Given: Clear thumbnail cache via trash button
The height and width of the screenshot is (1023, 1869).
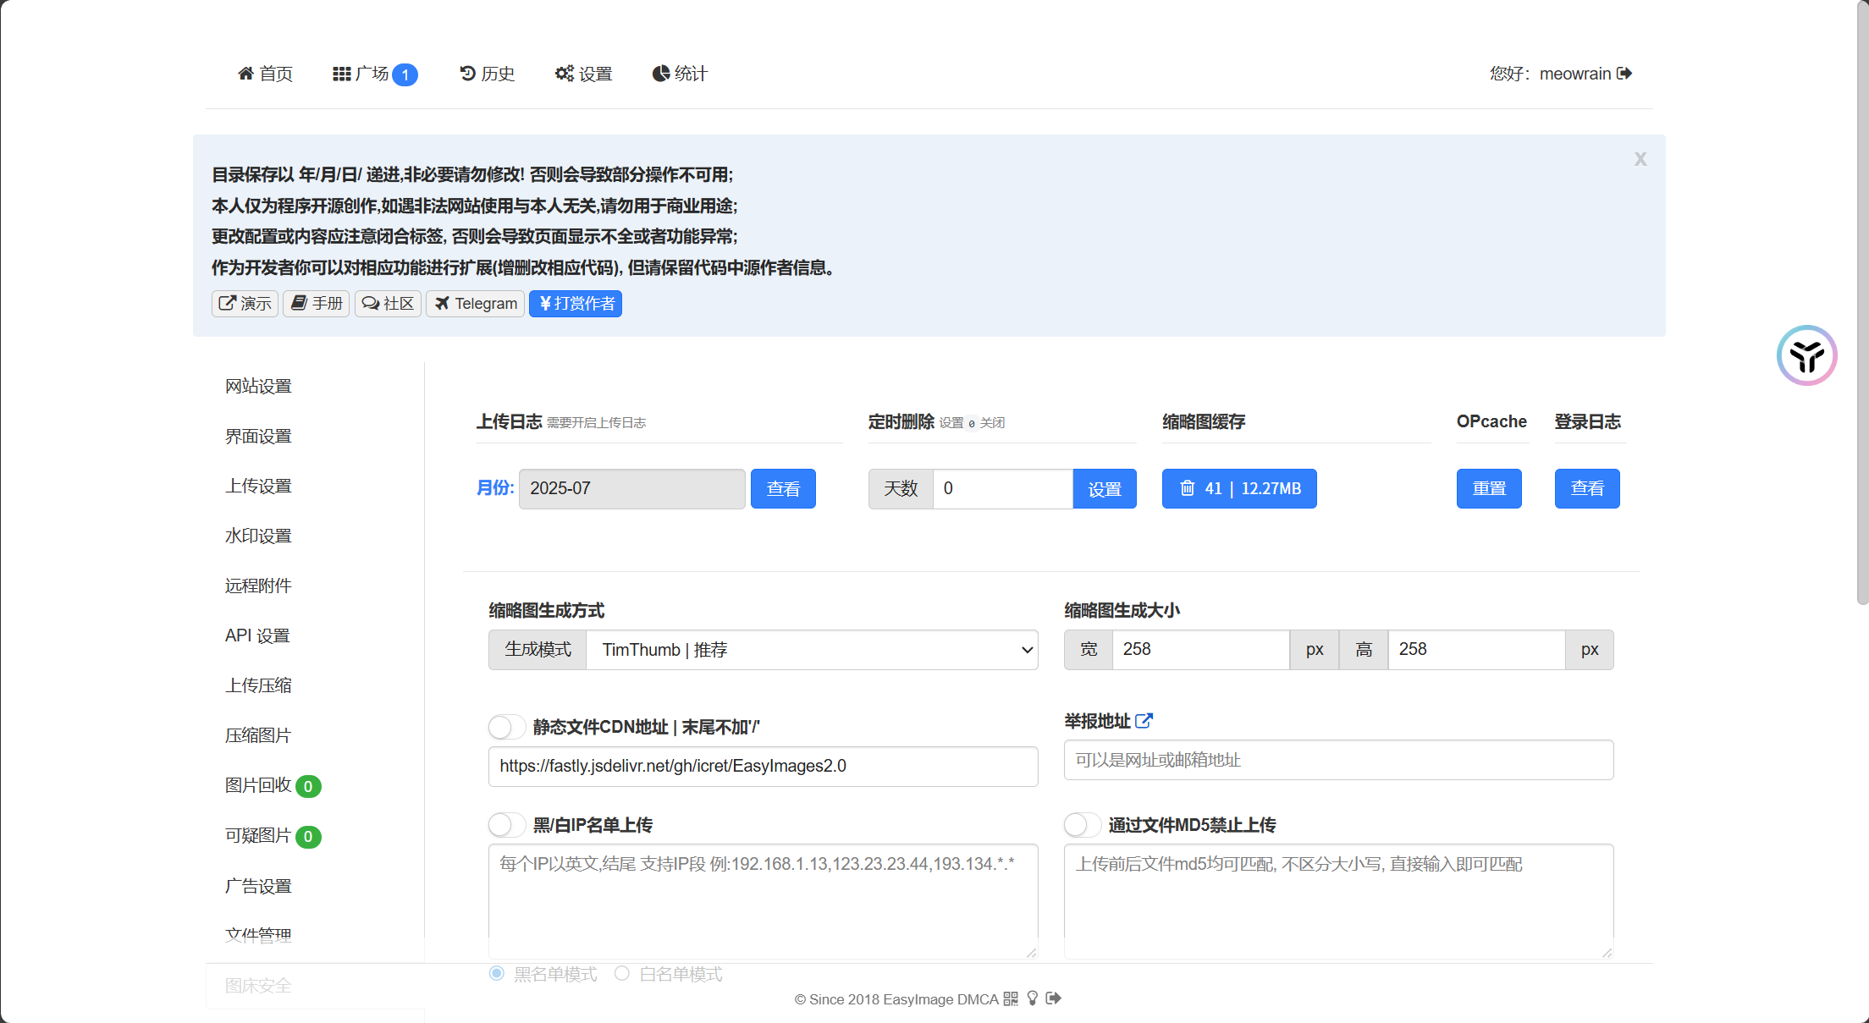Looking at the screenshot, I should click(1238, 488).
